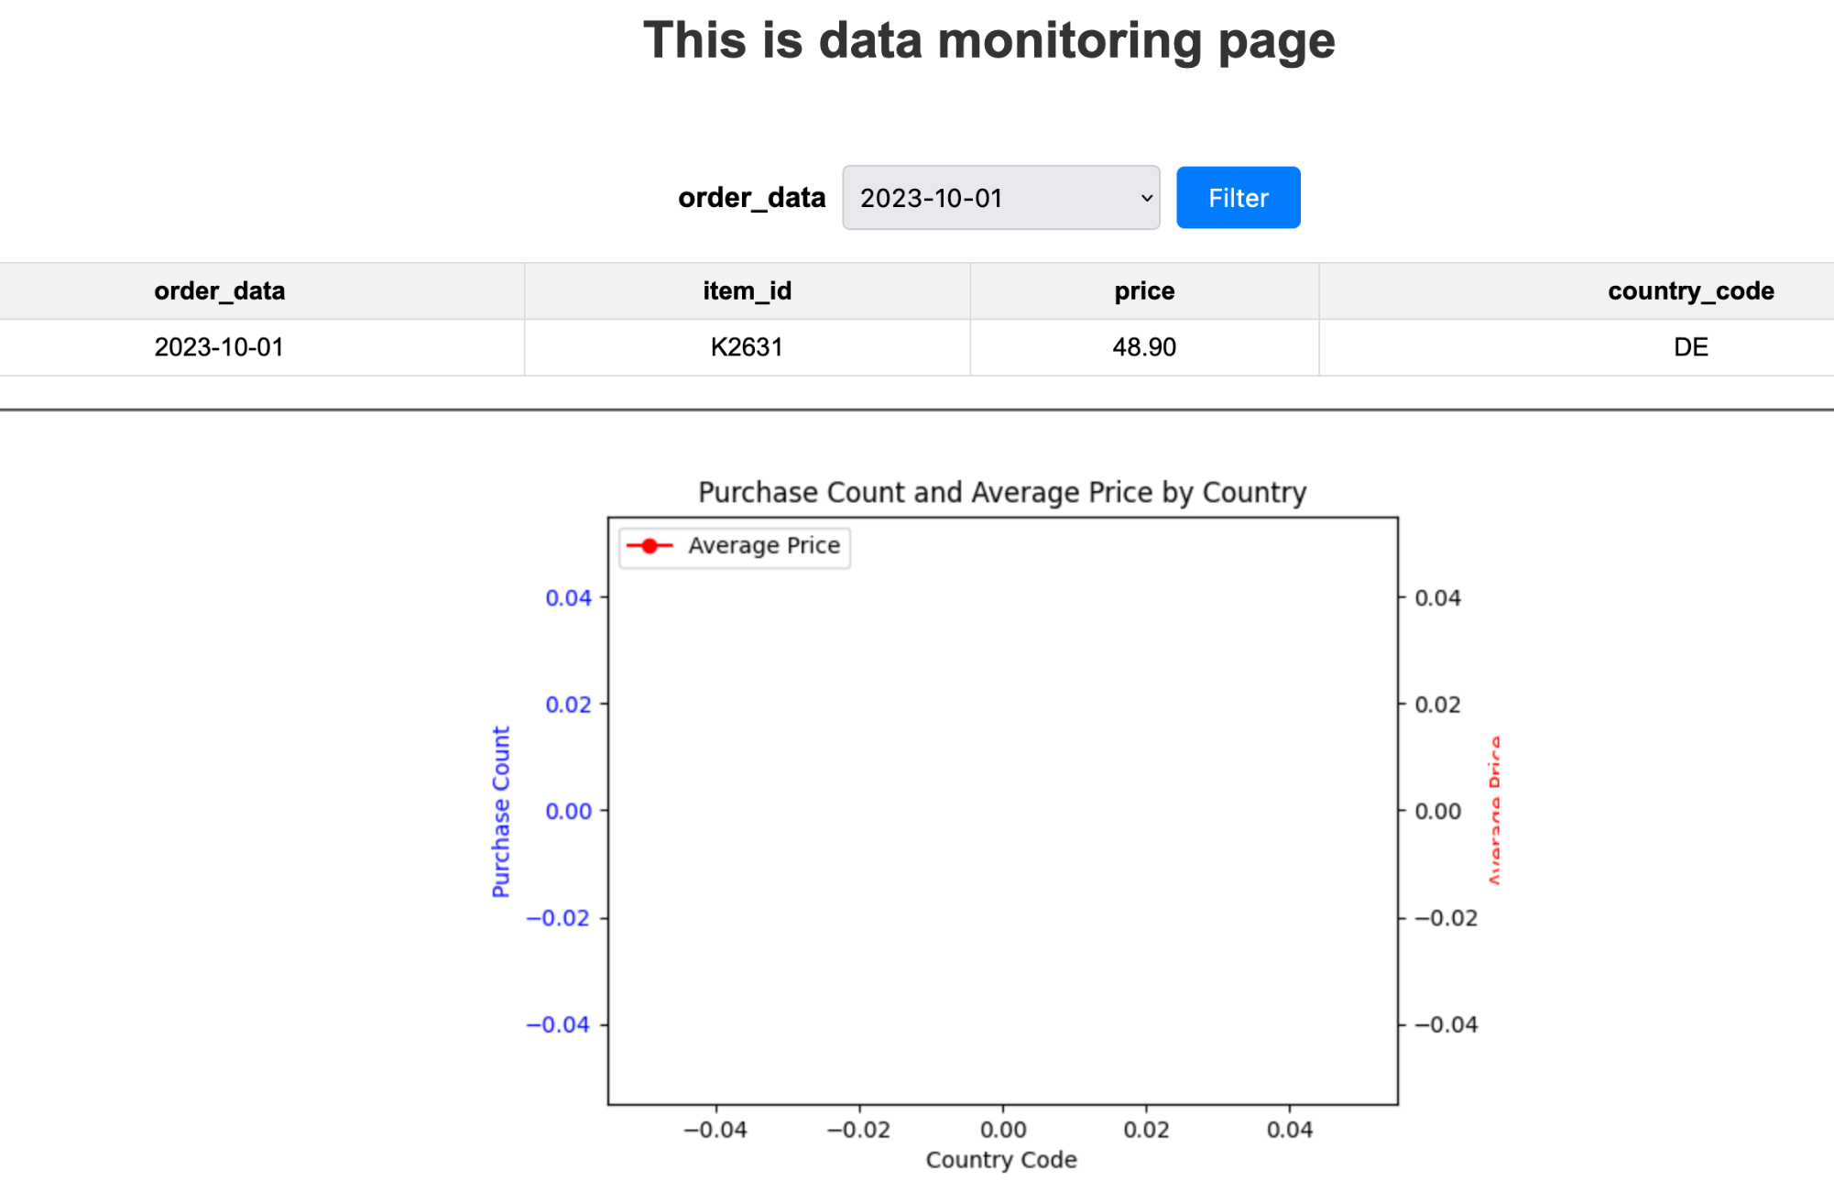Click the dropdown chevron arrow
The width and height of the screenshot is (1834, 1203).
[1146, 198]
